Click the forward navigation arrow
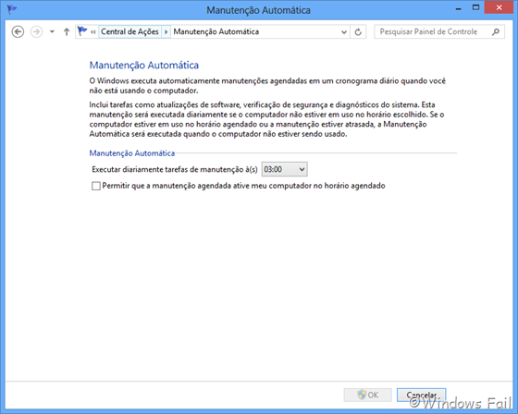 (36, 32)
